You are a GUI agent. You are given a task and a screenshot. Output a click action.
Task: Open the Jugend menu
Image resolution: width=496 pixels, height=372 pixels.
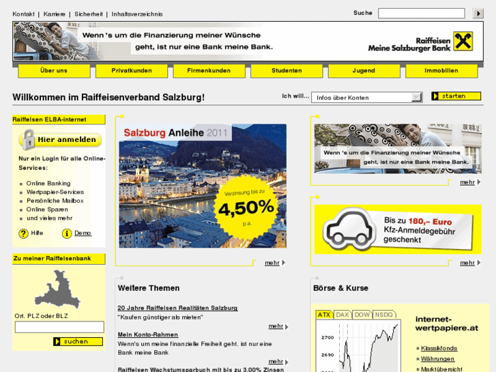coord(364,71)
